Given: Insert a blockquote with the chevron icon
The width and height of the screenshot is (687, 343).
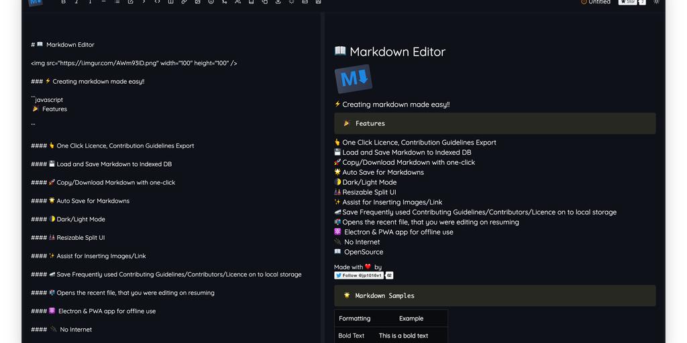Looking at the screenshot, I should click(x=144, y=2).
